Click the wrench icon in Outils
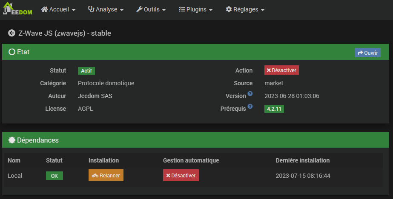Image resolution: width=393 pixels, height=199 pixels. [139, 9]
